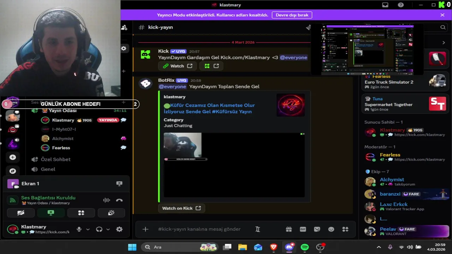Open the GIF picker
The height and width of the screenshot is (254, 452).
coord(303,229)
